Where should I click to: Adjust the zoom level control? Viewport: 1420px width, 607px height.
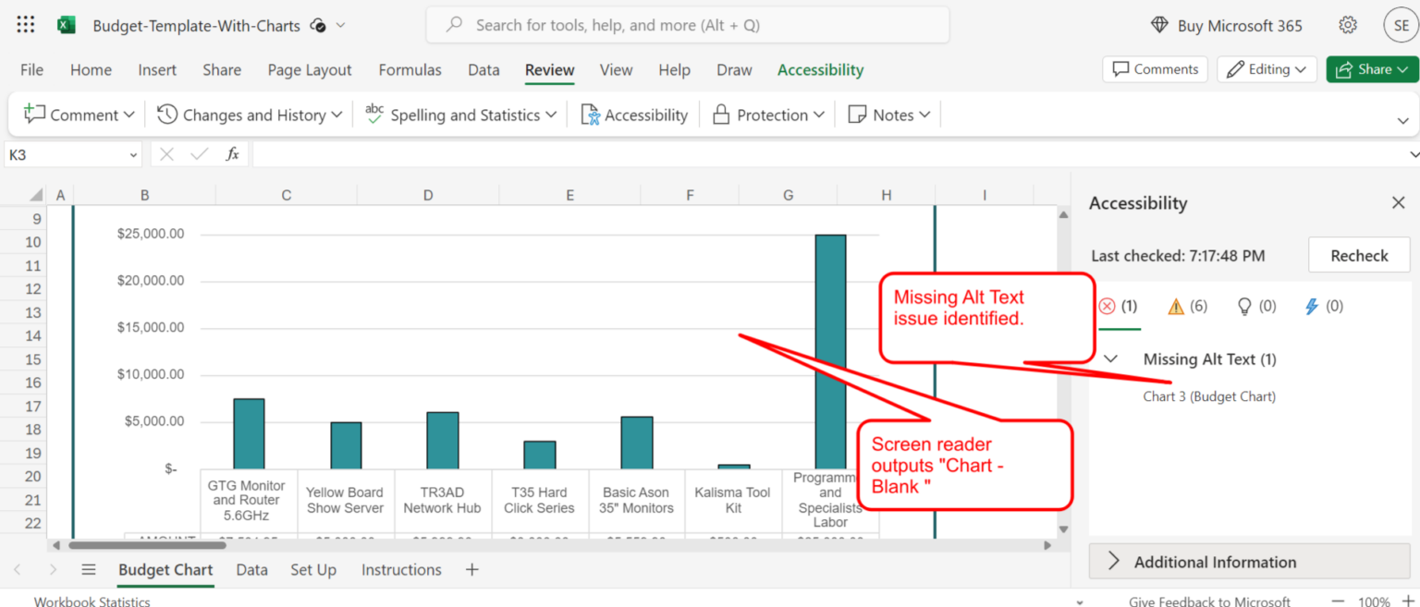click(x=1375, y=601)
